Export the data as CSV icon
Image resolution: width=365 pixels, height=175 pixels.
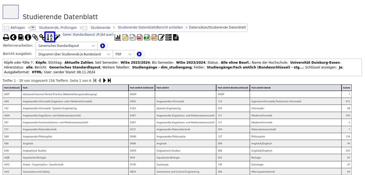pyautogui.click(x=154, y=38)
